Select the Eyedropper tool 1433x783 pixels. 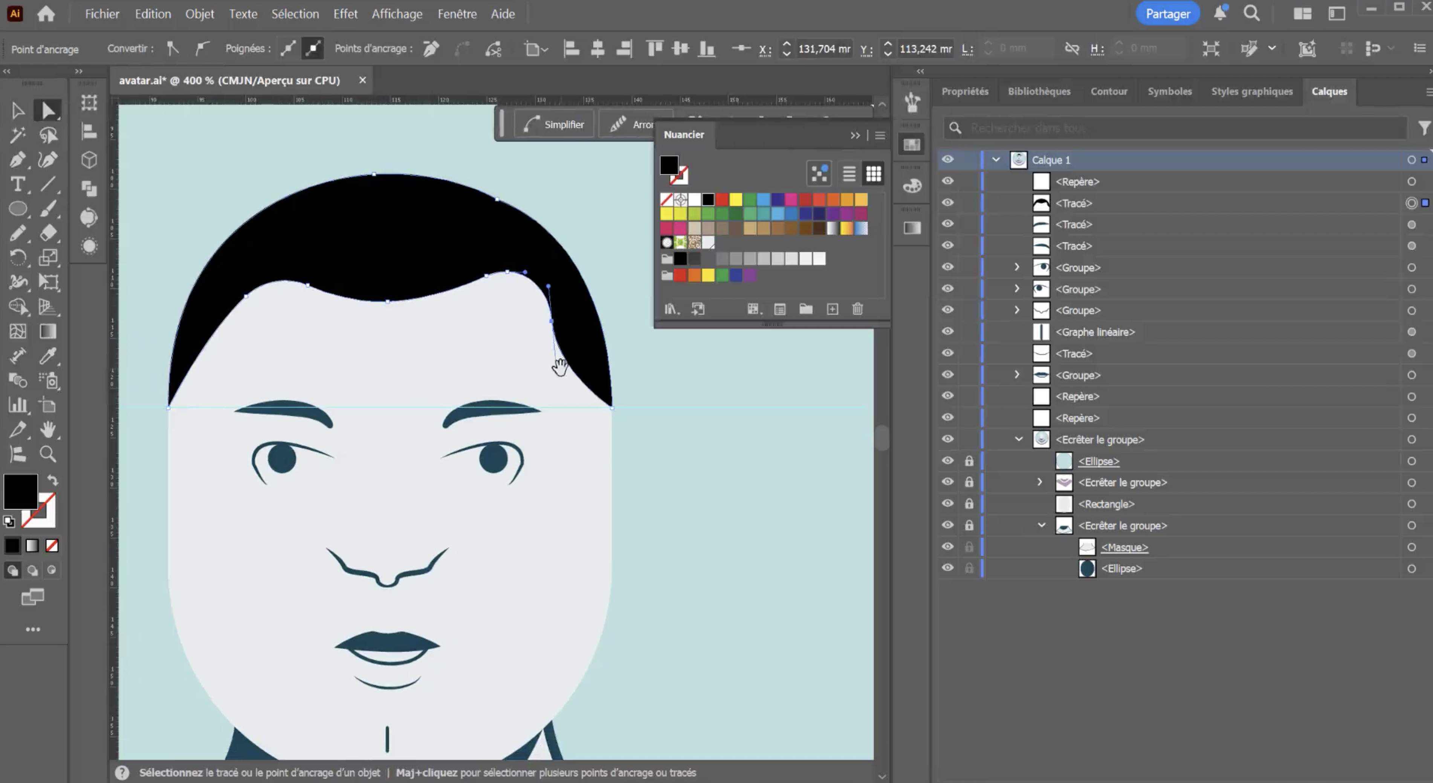coord(48,356)
